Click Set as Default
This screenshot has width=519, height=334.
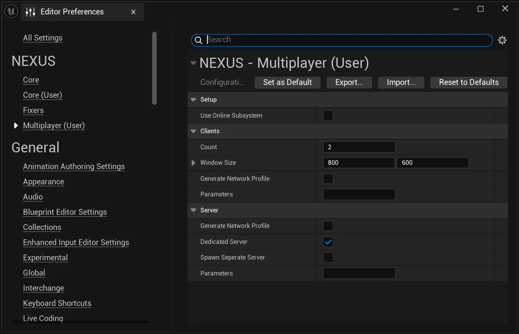pos(287,82)
